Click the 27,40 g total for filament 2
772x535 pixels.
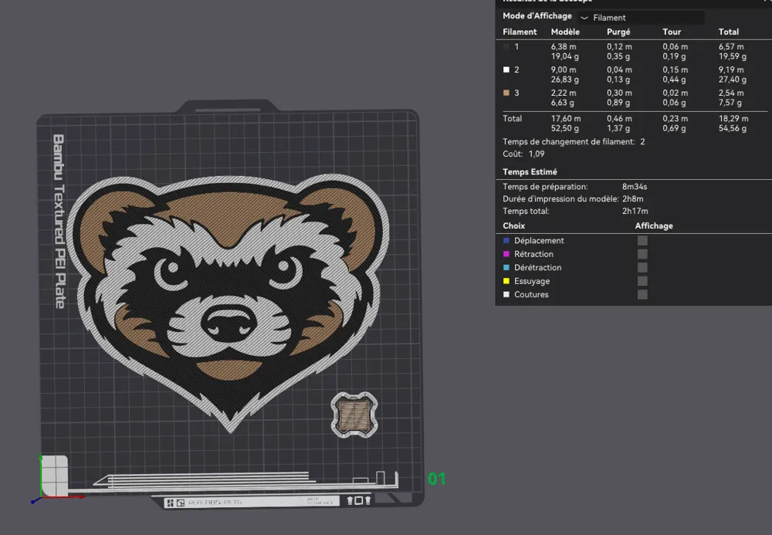(733, 80)
